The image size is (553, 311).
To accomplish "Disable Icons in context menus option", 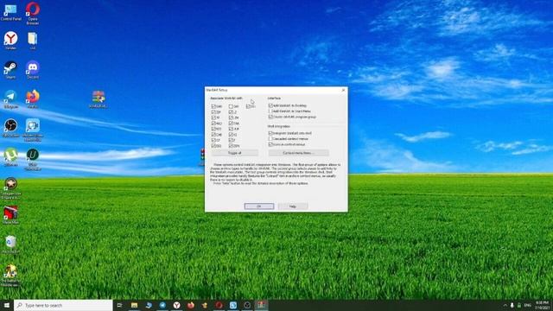I will pos(270,144).
